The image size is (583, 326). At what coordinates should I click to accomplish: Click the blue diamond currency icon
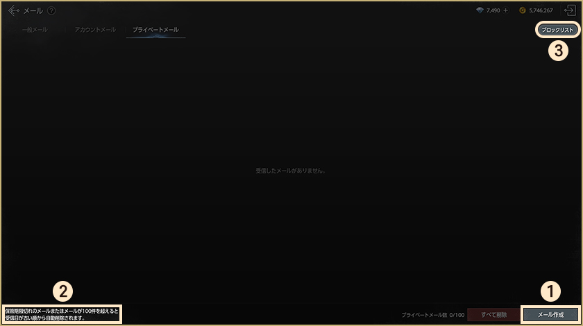click(x=480, y=11)
